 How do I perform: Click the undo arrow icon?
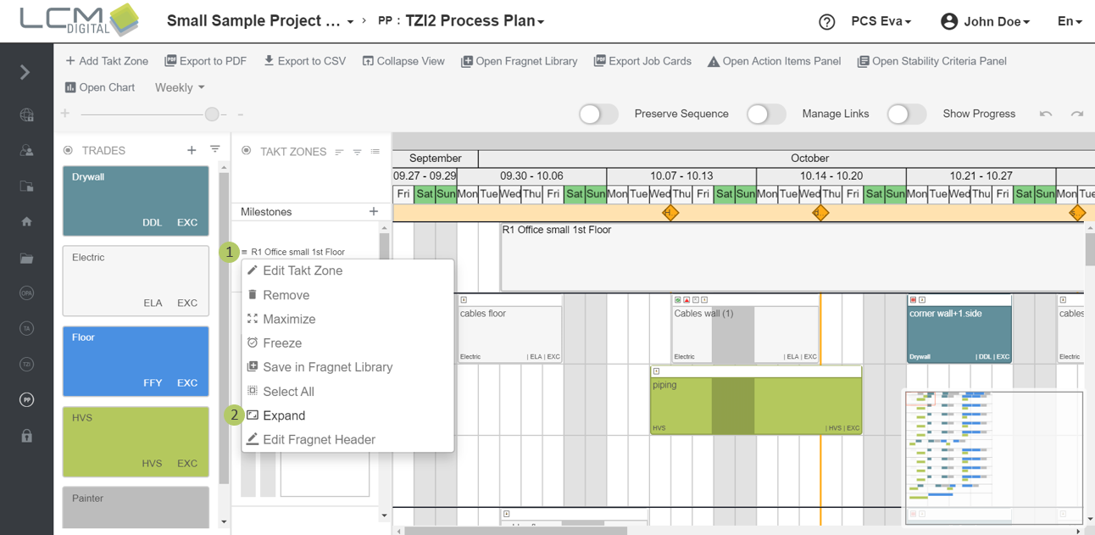coord(1046,114)
